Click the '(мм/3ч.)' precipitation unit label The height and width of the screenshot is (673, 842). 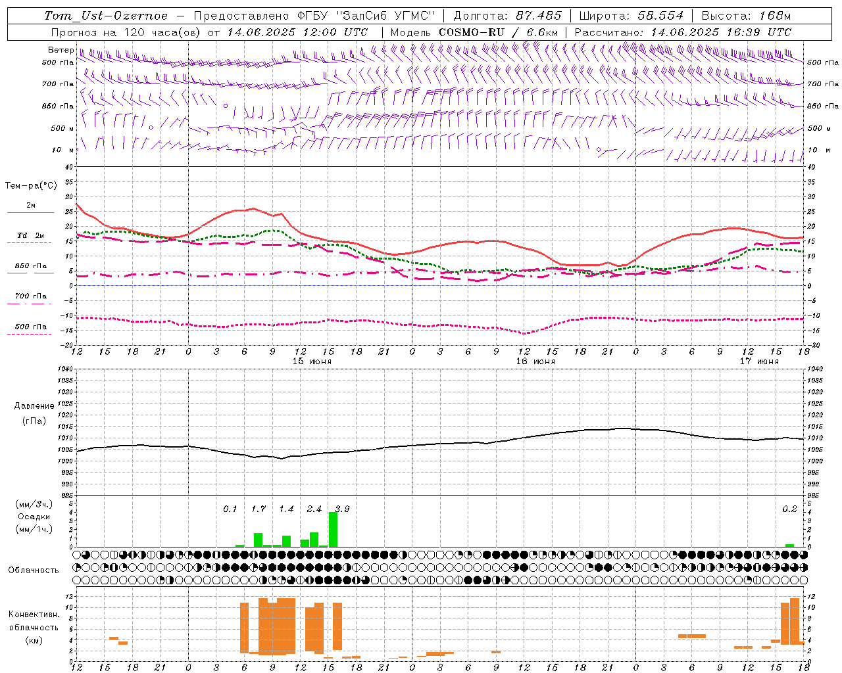click(34, 505)
